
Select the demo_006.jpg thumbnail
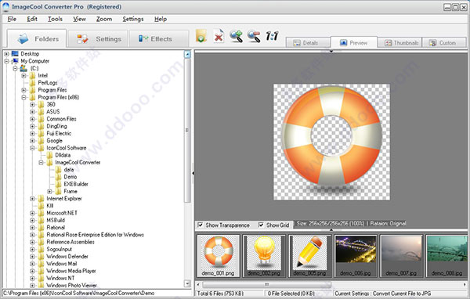click(x=356, y=255)
